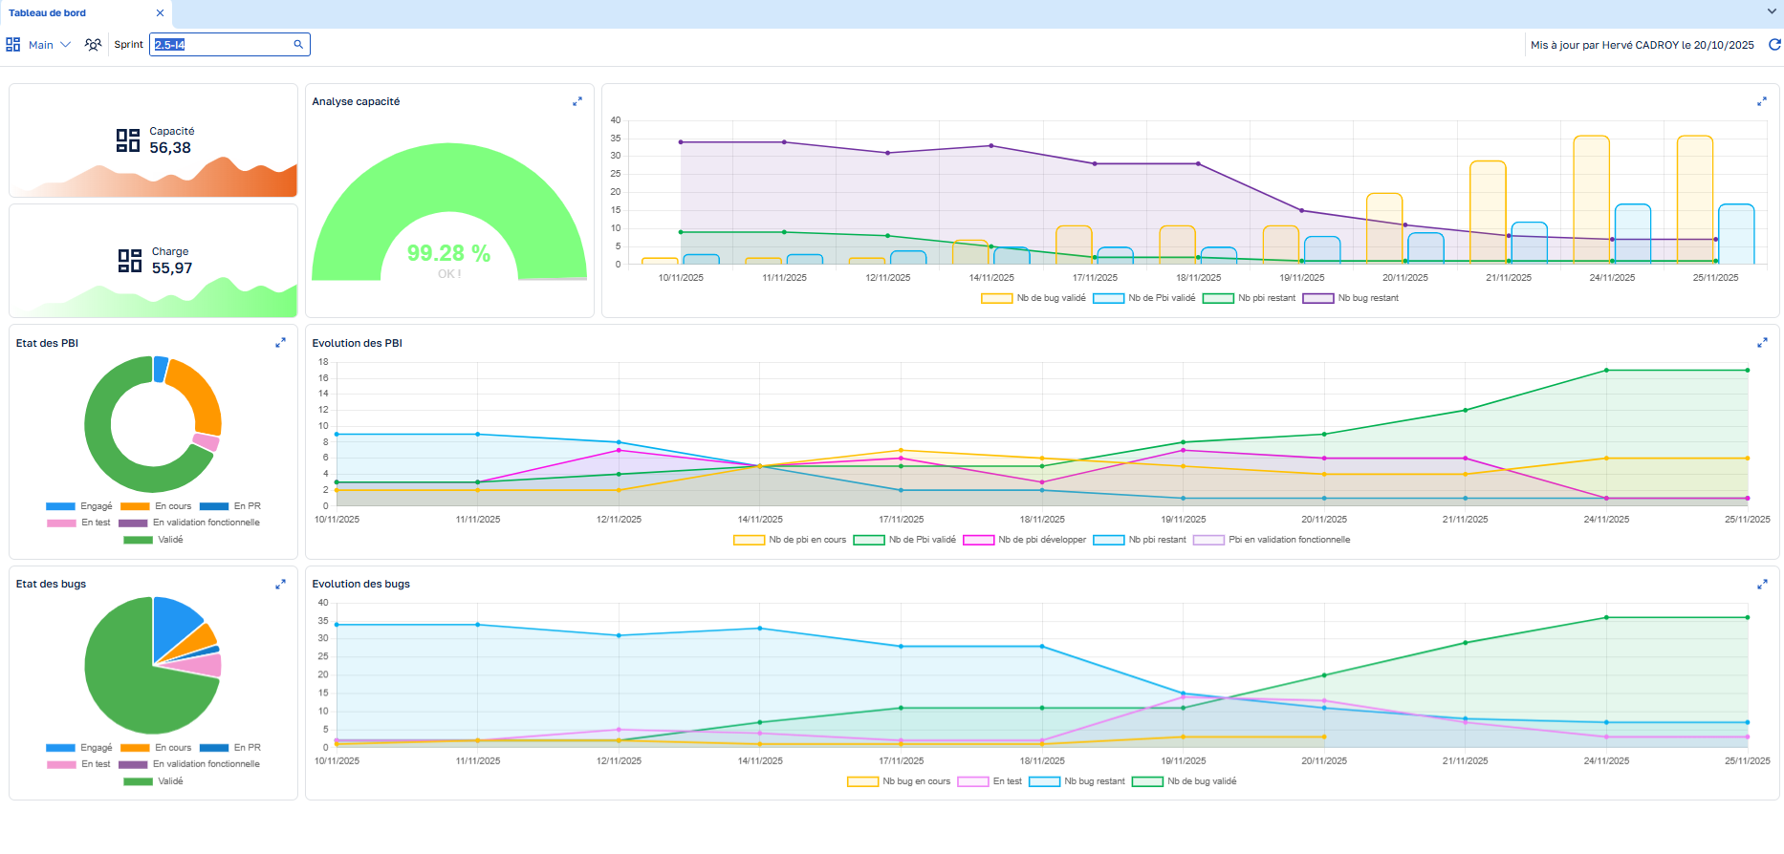Screen dimensions: 1784x854
Task: Click the search magnifier in the Sprint field
Action: (x=298, y=44)
